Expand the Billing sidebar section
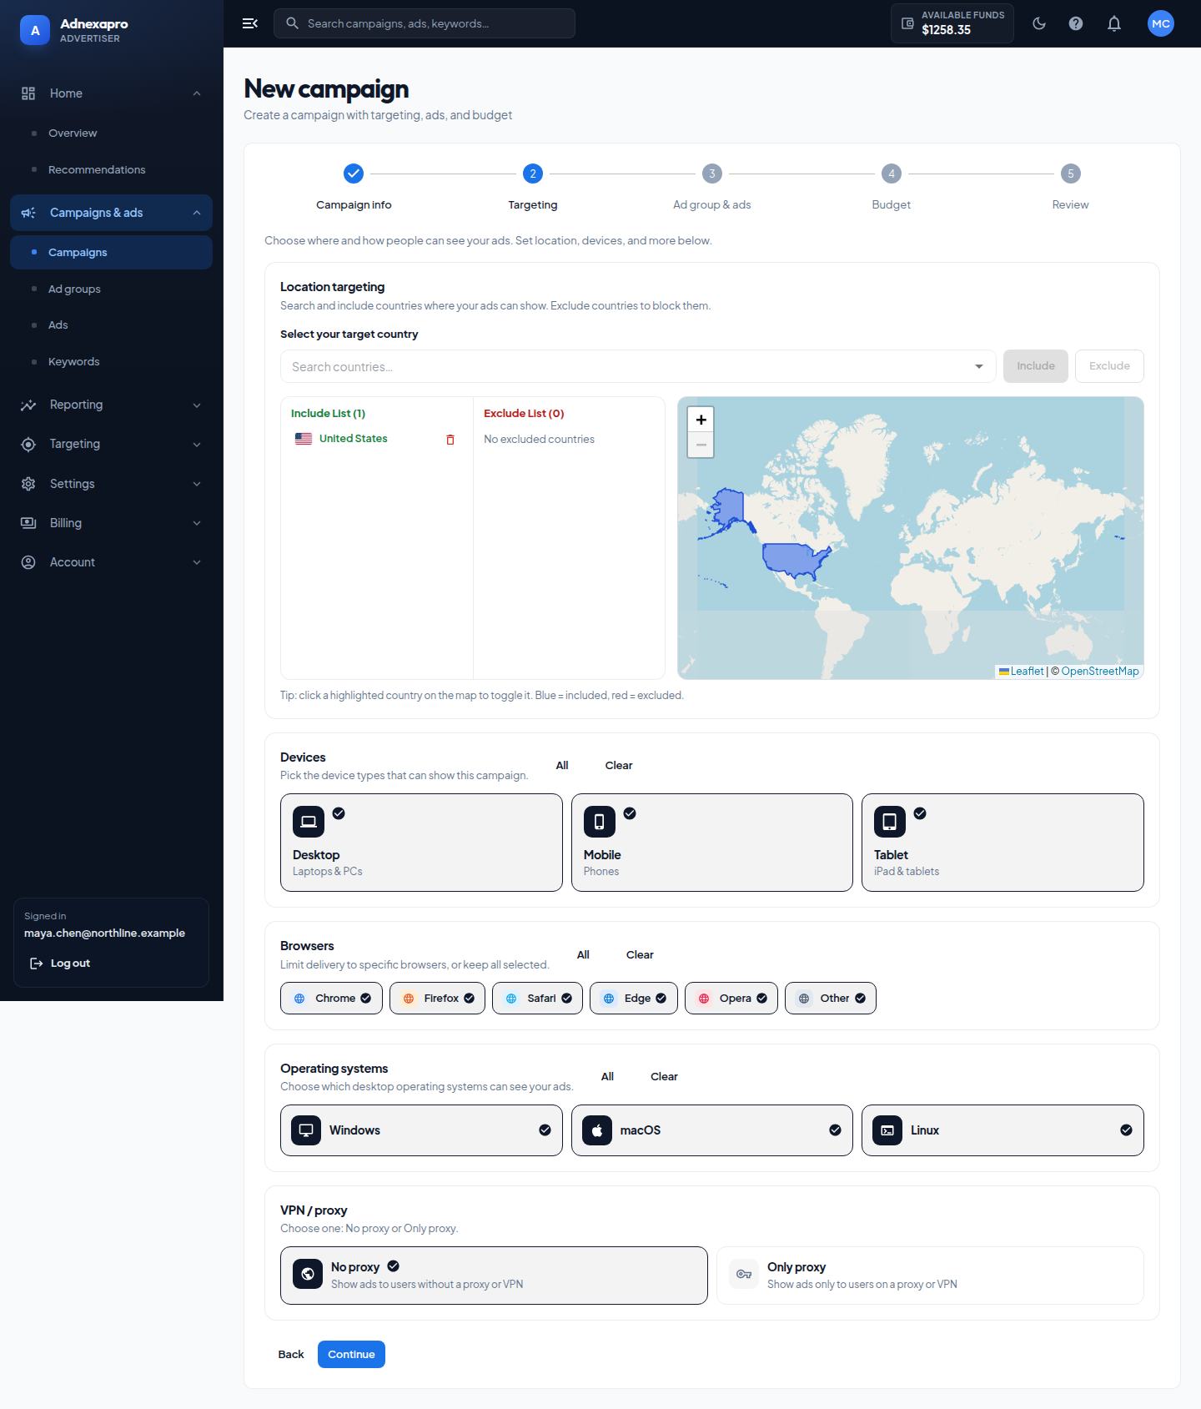Viewport: 1201px width, 1409px height. pos(111,523)
